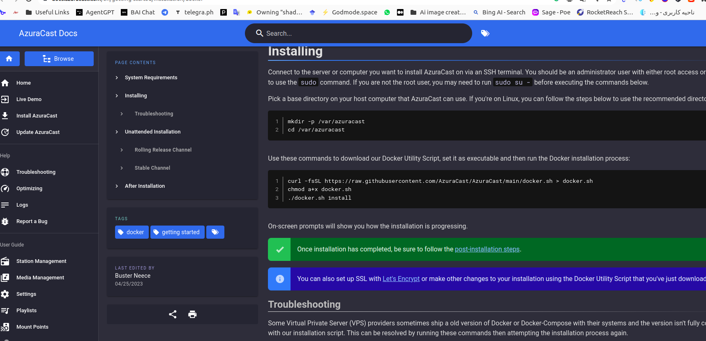Open the Owning "shad…" bookmark
Screen dimensions: 706x341
click(x=275, y=12)
